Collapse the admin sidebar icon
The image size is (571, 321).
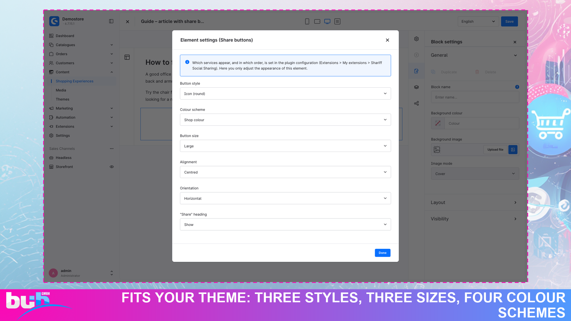point(111,21)
